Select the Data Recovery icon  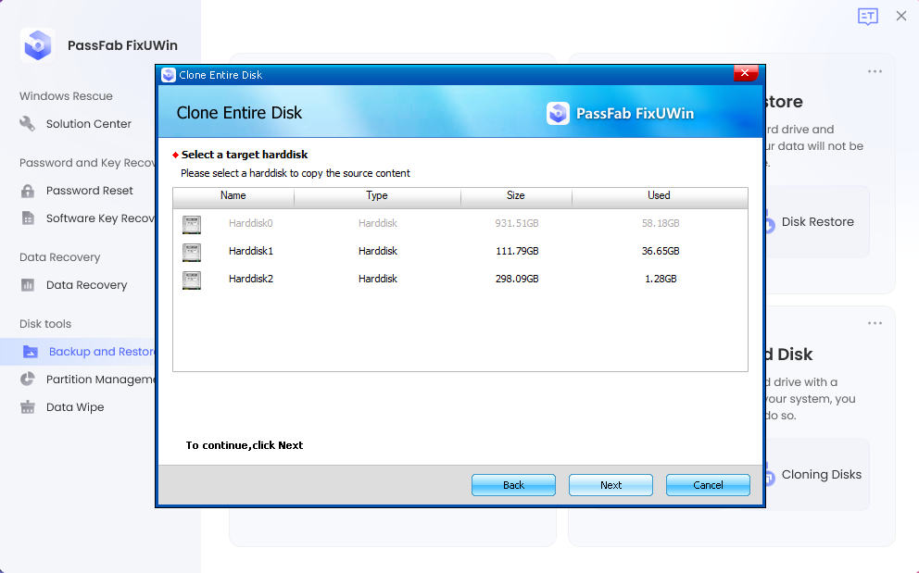click(x=28, y=285)
